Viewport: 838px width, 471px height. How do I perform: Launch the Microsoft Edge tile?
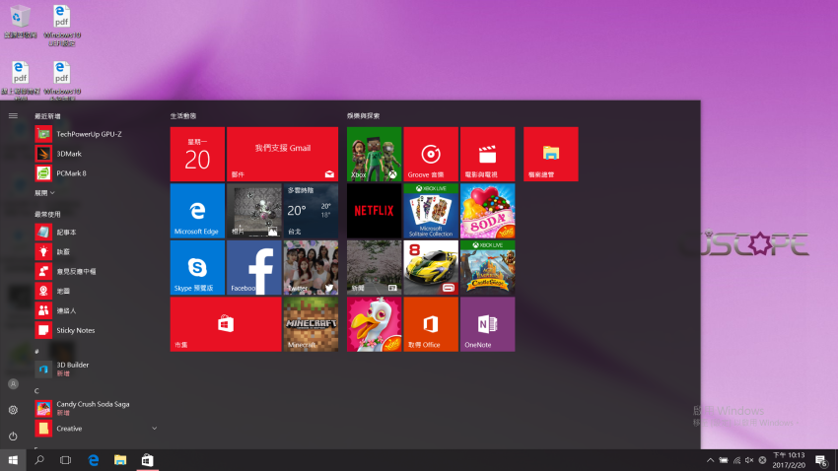pyautogui.click(x=197, y=211)
